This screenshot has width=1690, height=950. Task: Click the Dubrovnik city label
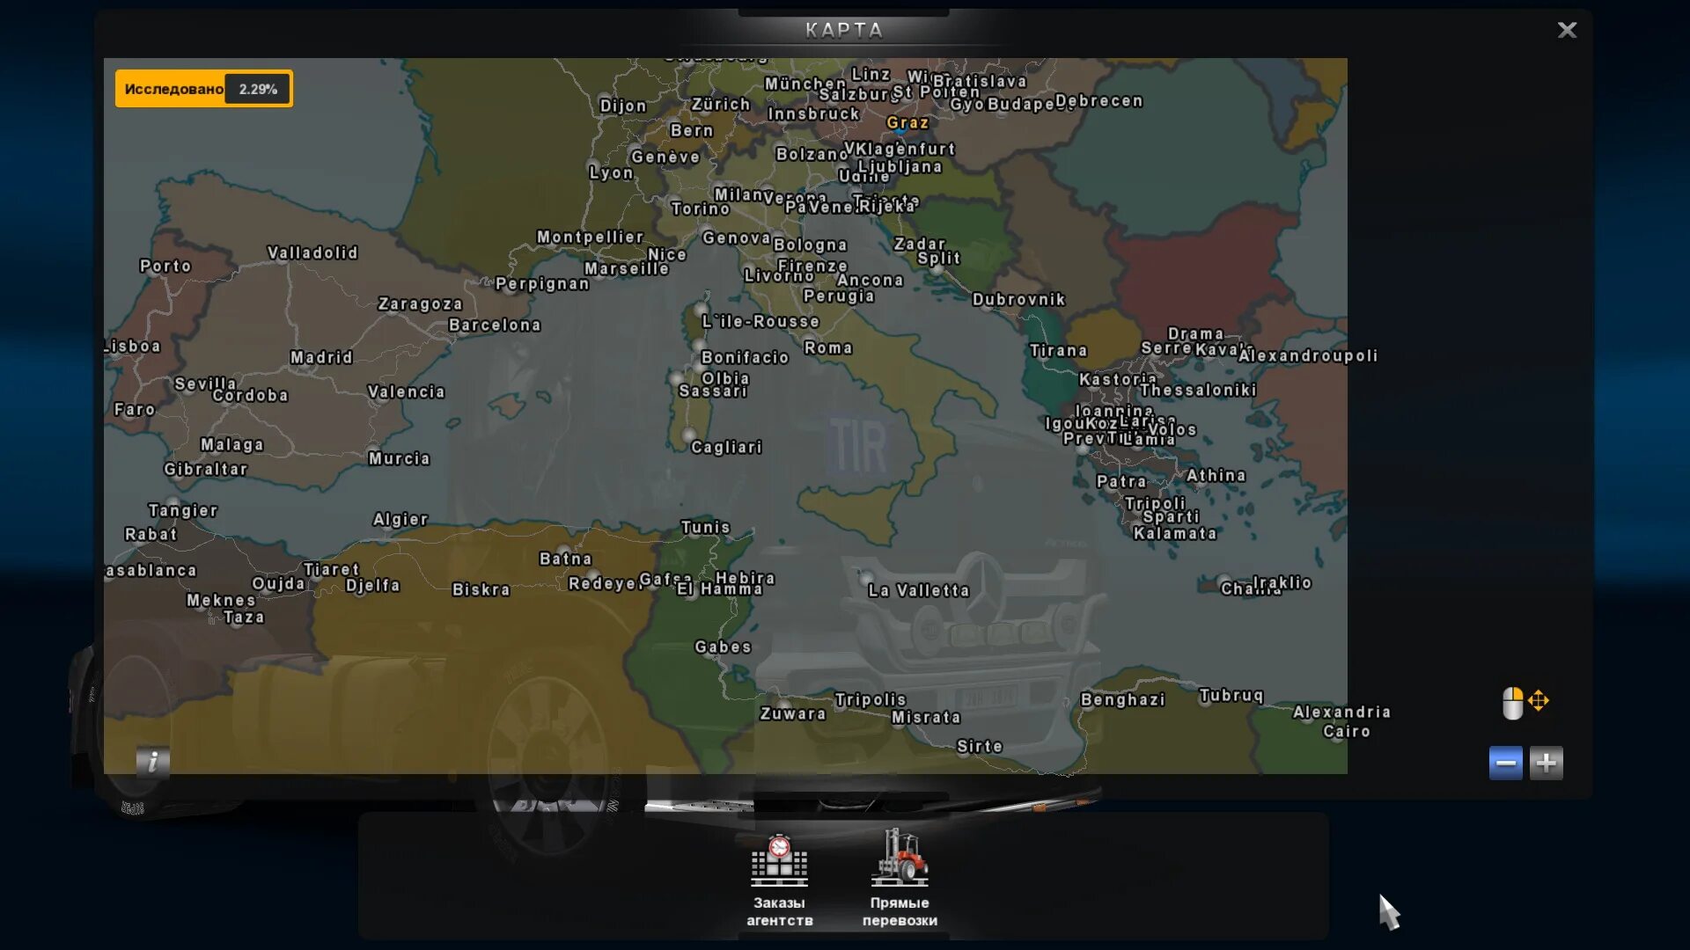pos(1018,300)
